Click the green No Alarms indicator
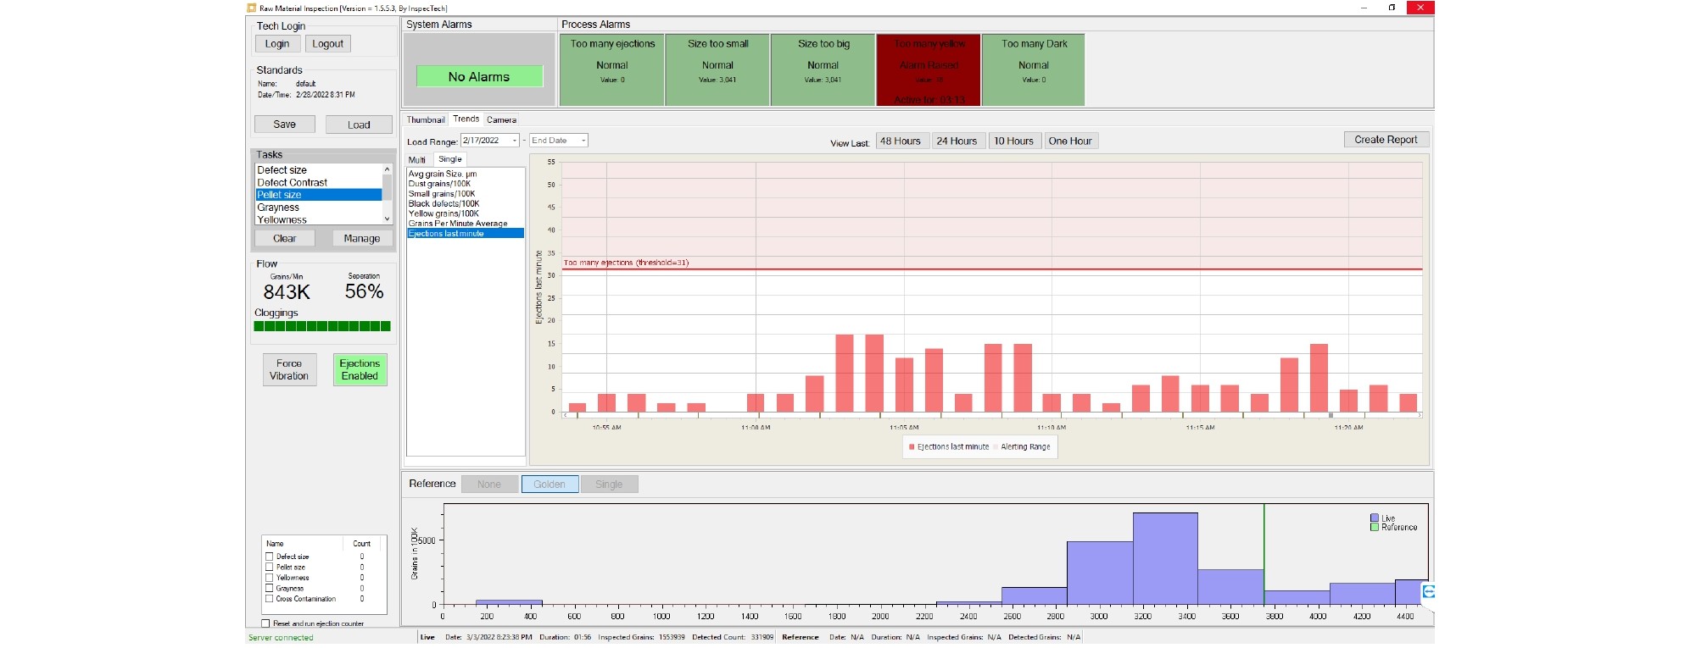This screenshot has height=648, width=1696. click(479, 76)
